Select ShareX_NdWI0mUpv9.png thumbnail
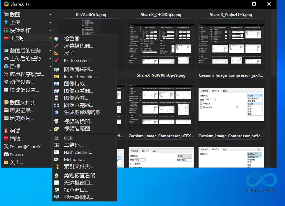This screenshot has width=285, height=206. [x=161, y=105]
